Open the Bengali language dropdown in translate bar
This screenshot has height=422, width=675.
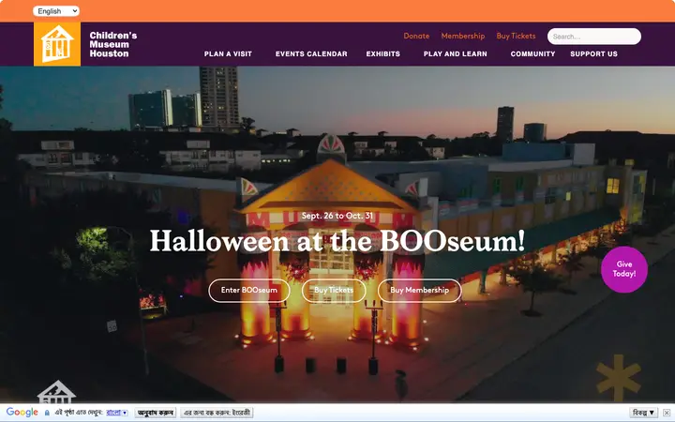[x=117, y=413]
